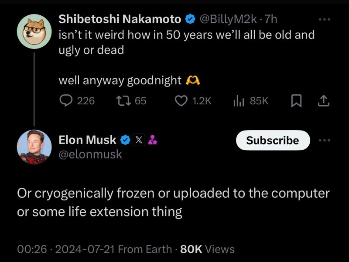Click the reply comment icon
This screenshot has width=349, height=262.
(x=66, y=101)
